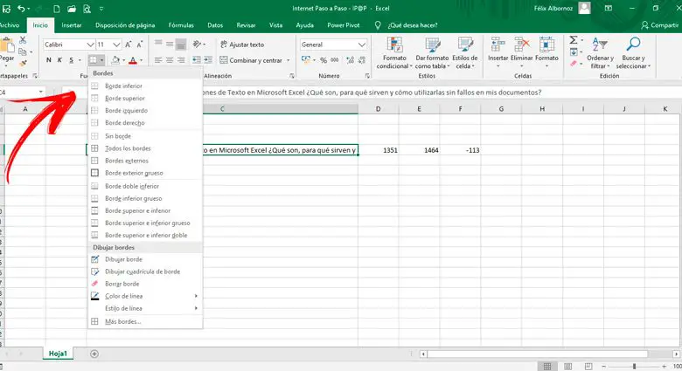
Task: Select Sin borde menu option
Action: click(145, 136)
